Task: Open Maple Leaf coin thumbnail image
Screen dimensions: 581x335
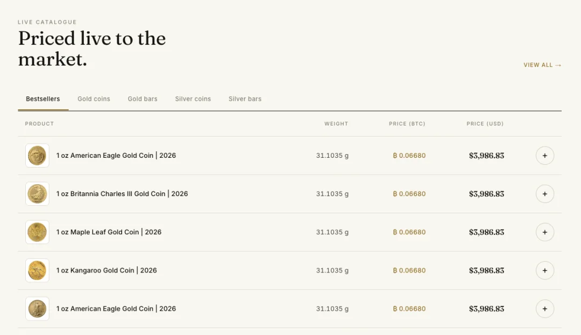Action: pyautogui.click(x=37, y=232)
